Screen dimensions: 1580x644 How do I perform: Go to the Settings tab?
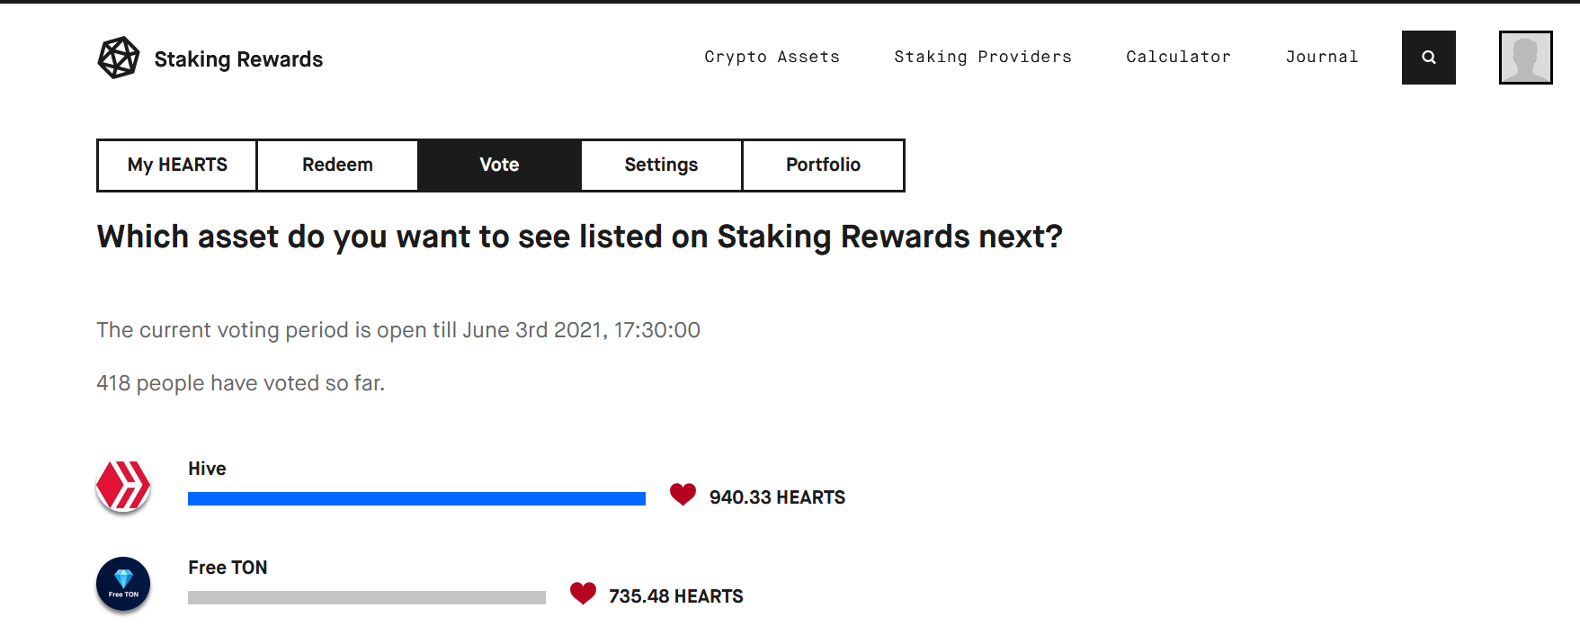click(x=661, y=165)
